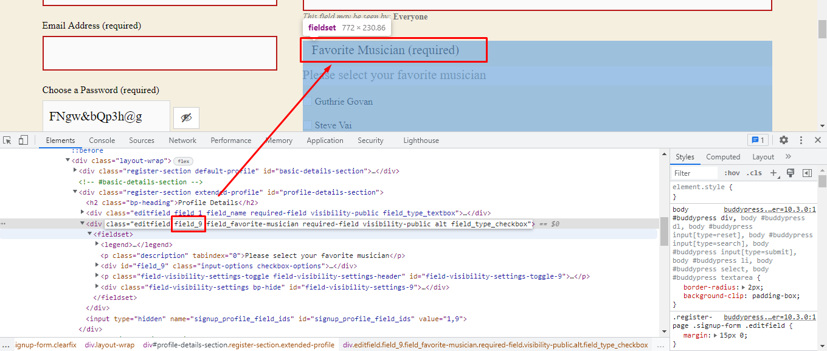Select the div.editfield.field_9 breadcrumb item

(x=496, y=345)
